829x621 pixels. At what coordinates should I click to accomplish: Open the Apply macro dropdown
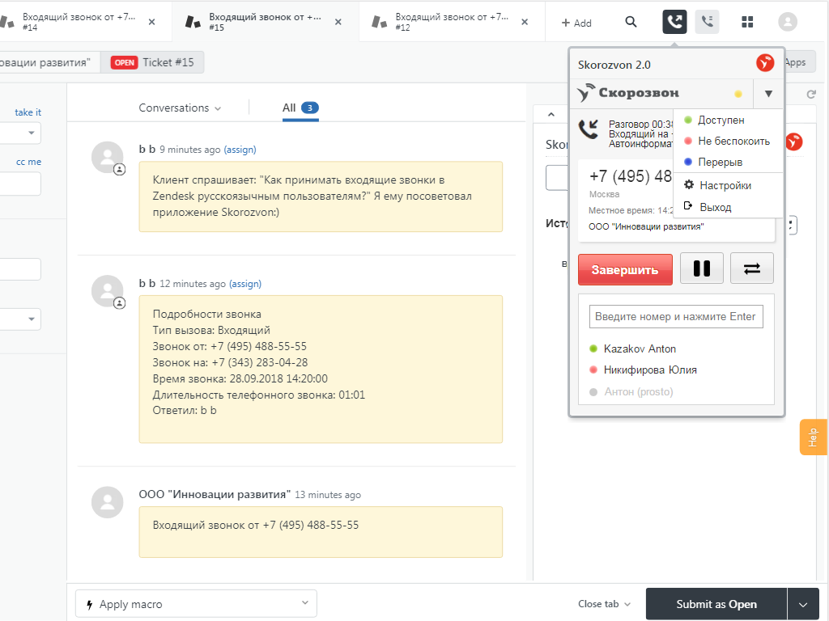(x=196, y=603)
